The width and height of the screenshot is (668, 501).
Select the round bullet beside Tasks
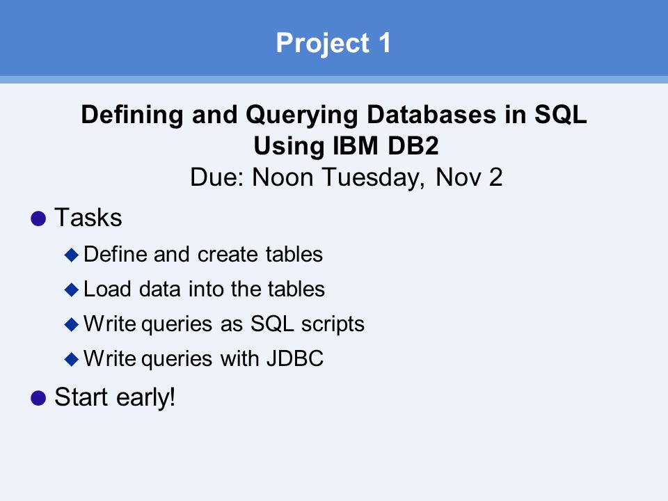point(38,218)
